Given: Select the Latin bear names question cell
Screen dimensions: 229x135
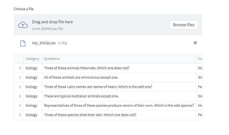Looking at the screenshot, I should 98,87.
